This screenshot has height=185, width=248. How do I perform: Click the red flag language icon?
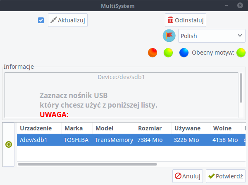(x=169, y=36)
